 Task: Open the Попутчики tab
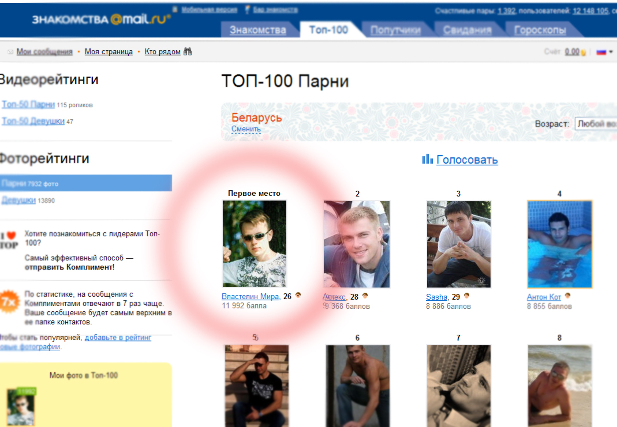pyautogui.click(x=395, y=30)
